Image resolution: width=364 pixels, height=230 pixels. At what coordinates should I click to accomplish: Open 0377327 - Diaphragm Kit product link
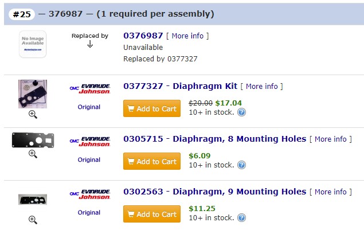point(181,86)
